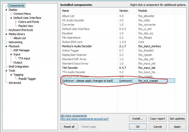Select Colors and Fonts page
189x132 pixels.
point(29,22)
